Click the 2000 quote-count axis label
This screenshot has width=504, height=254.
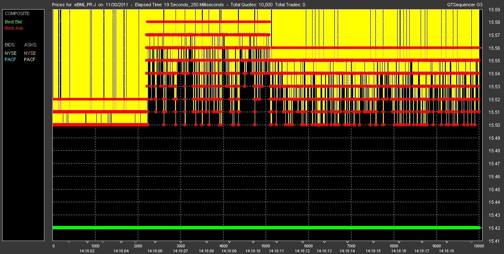(138, 246)
